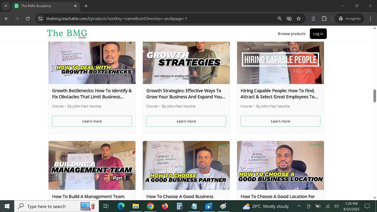Open Browse products in the site header

click(x=291, y=34)
